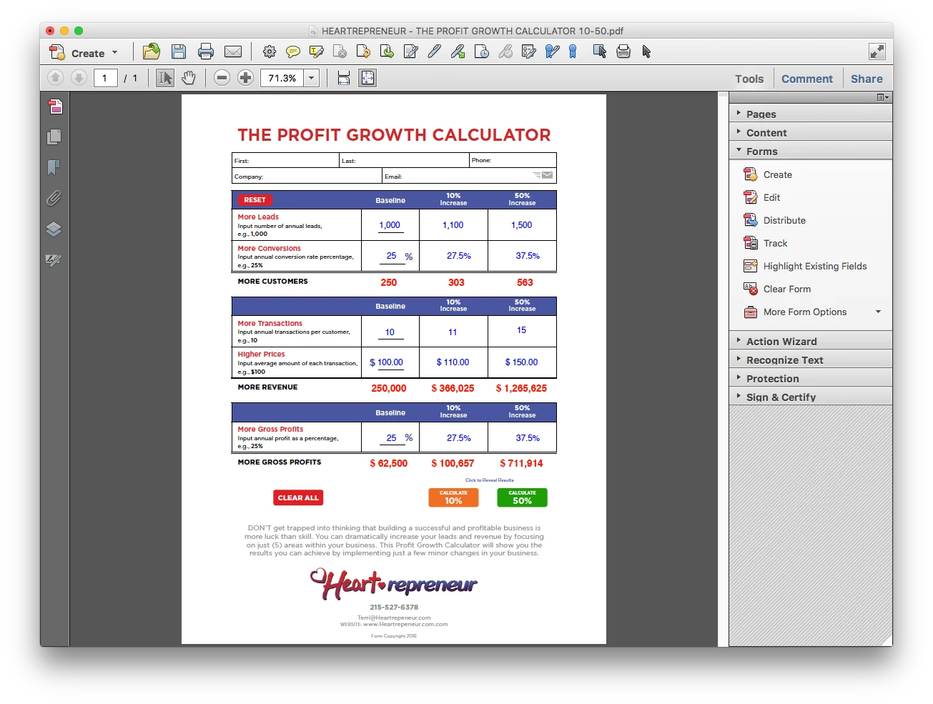This screenshot has height=704, width=933.
Task: Open the page thumbnails side panel
Action: click(54, 137)
